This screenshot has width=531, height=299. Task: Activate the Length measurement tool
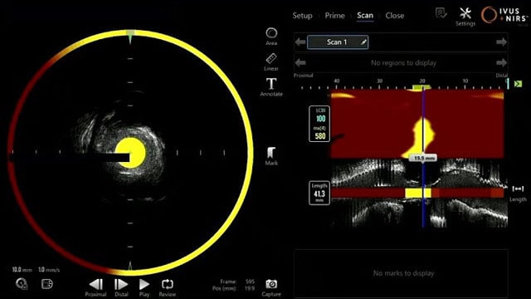(x=518, y=194)
